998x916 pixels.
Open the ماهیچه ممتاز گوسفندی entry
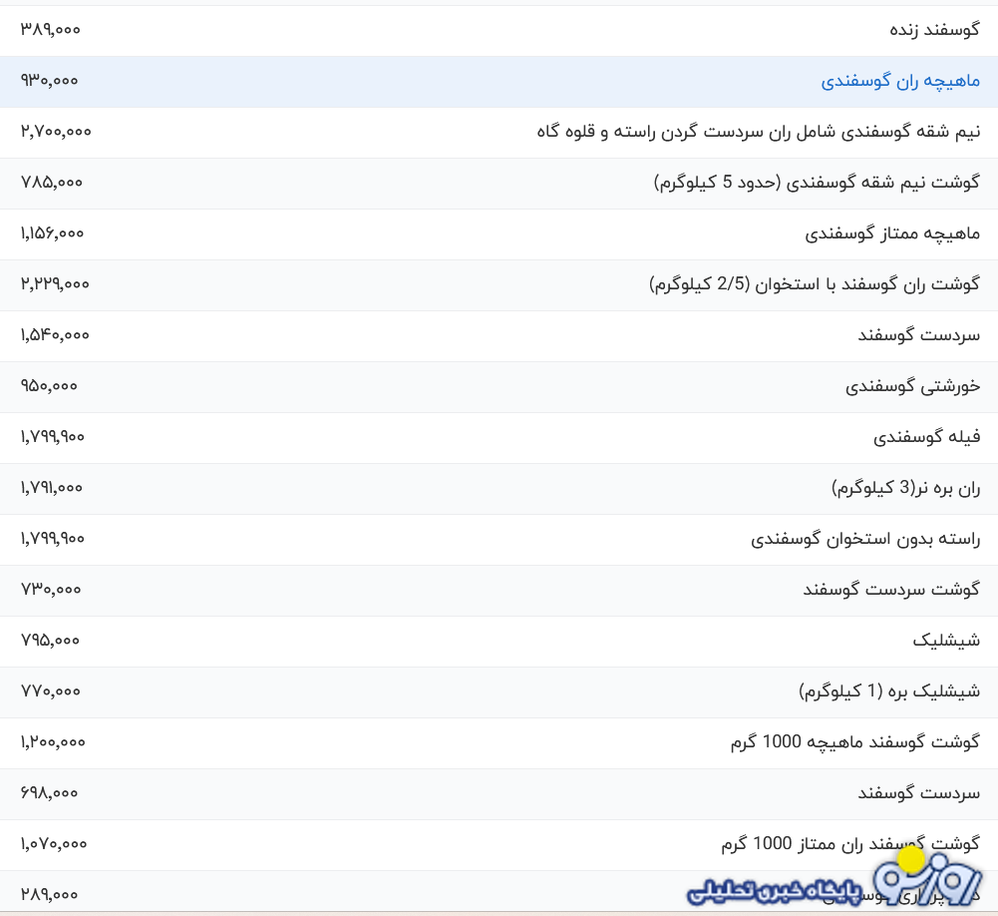[x=892, y=233]
